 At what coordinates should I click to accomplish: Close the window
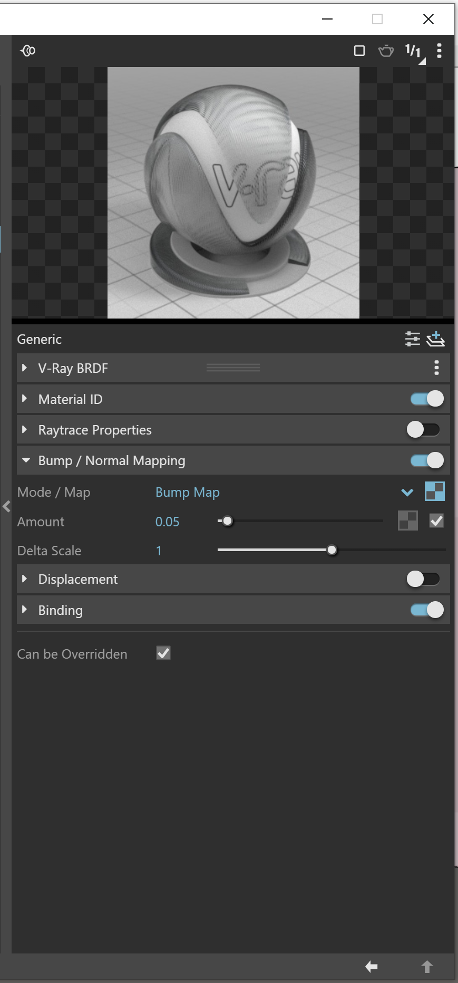point(428,19)
